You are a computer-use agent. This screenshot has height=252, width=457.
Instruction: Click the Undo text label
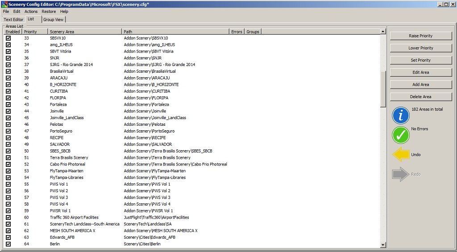coord(415,155)
